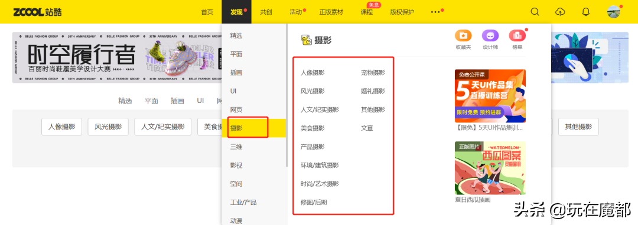Select highlighted 摄影 in dropdown sidebar
This screenshot has width=638, height=225.
click(253, 128)
